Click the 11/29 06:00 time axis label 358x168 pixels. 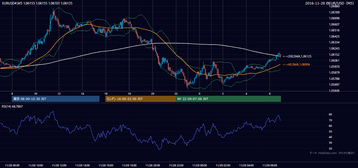coord(269,165)
